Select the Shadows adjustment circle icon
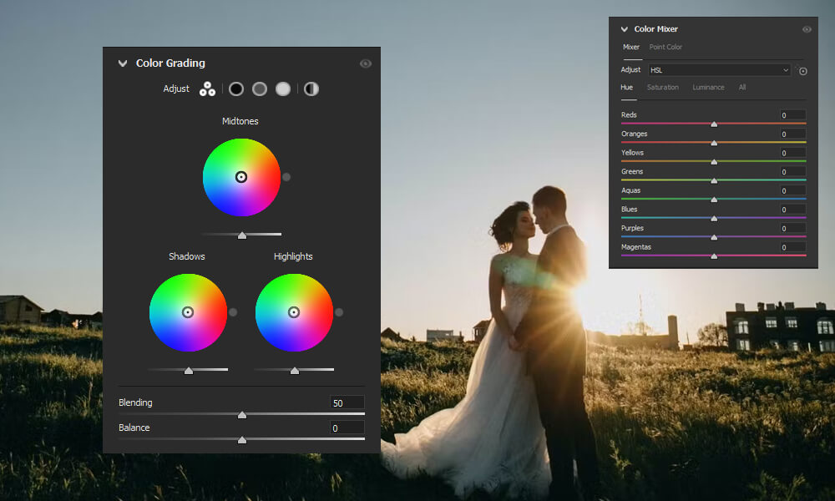Screen dimensions: 835x501 point(235,89)
